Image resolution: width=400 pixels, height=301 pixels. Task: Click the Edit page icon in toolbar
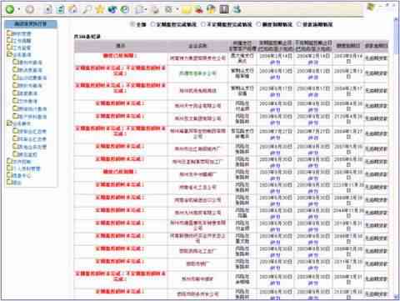pos(168,10)
